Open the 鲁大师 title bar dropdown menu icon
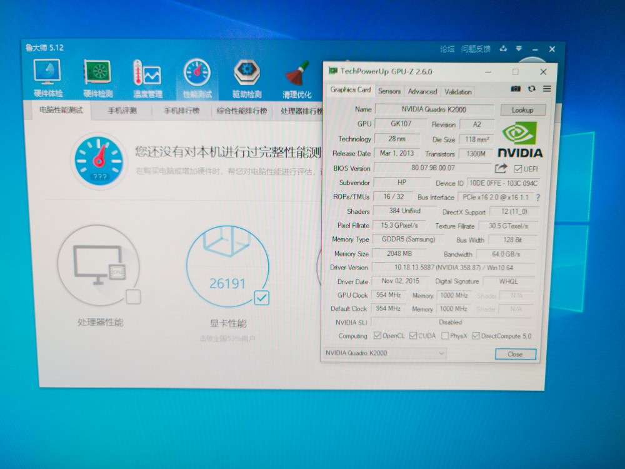 click(x=519, y=49)
